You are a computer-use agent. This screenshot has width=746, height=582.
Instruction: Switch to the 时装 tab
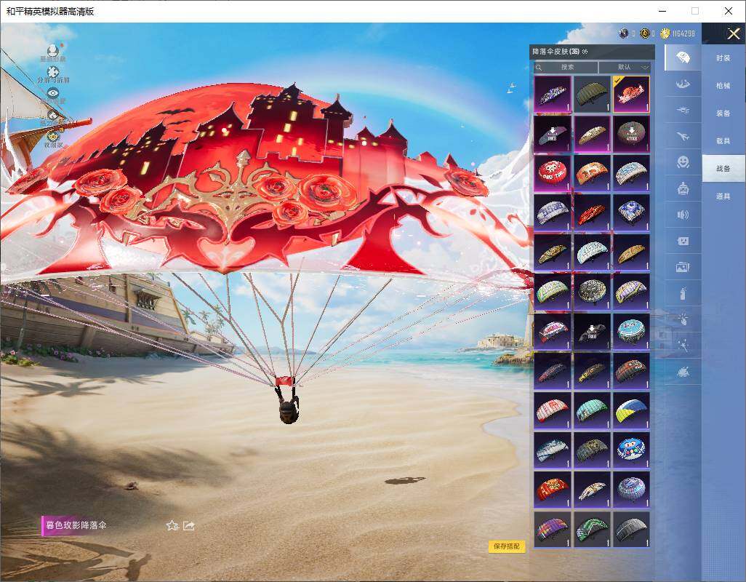(723, 58)
